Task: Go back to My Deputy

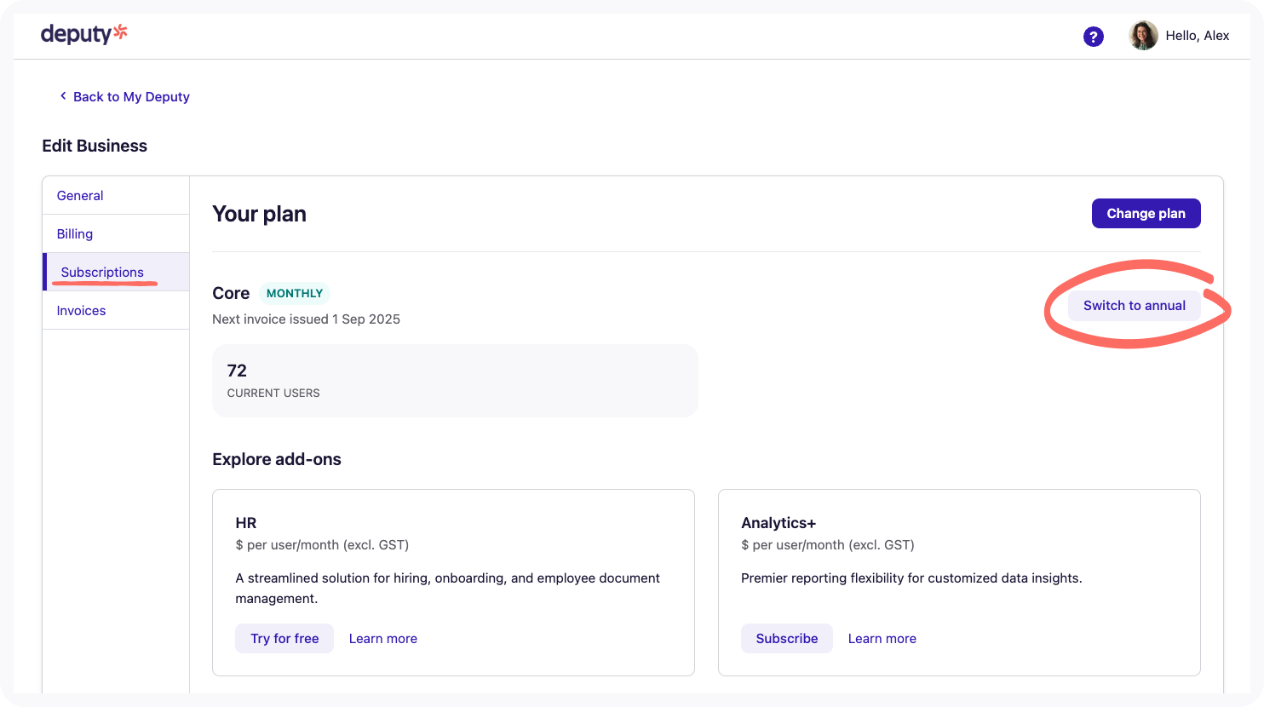Action: (131, 97)
